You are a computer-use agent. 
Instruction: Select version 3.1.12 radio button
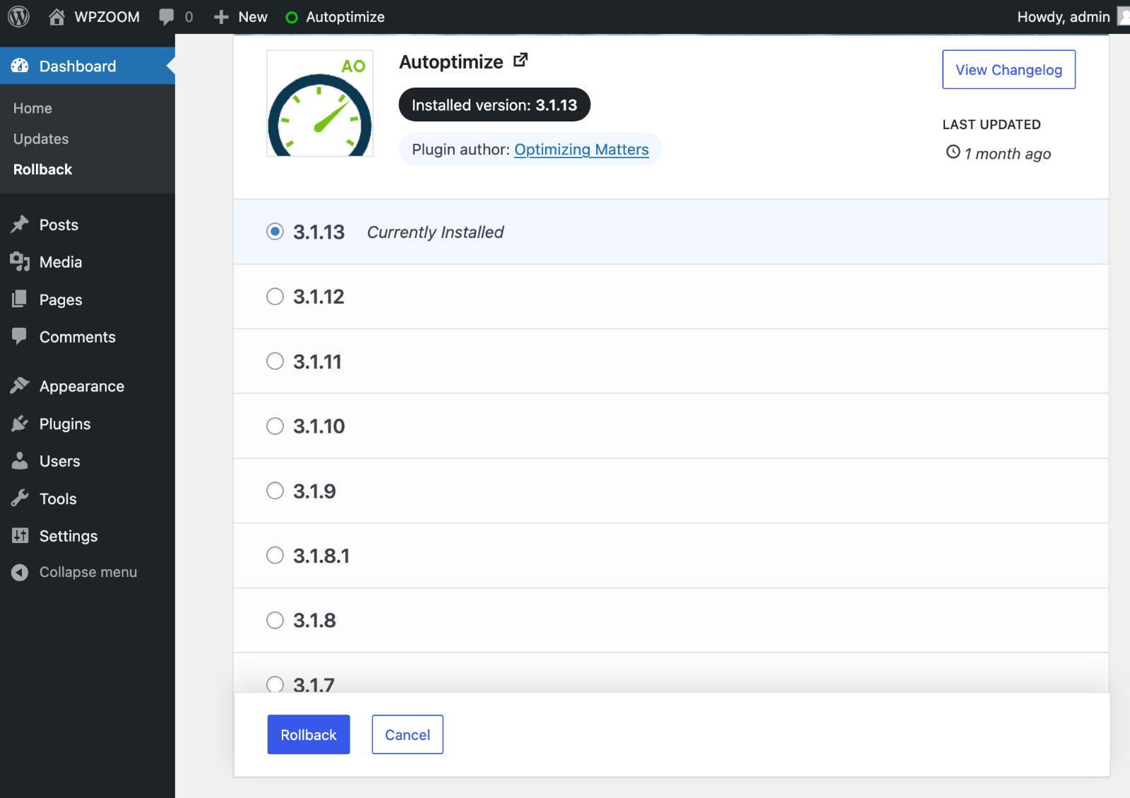[275, 297]
